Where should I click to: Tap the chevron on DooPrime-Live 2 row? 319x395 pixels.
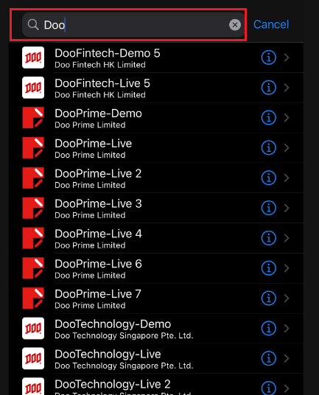coord(287,178)
